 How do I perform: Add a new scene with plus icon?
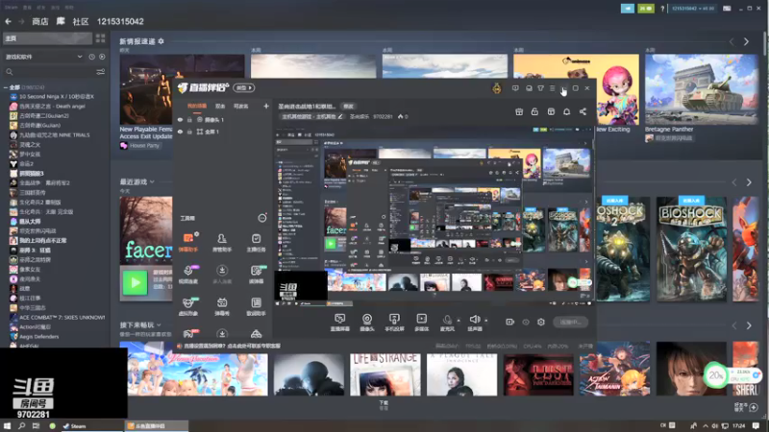point(266,106)
